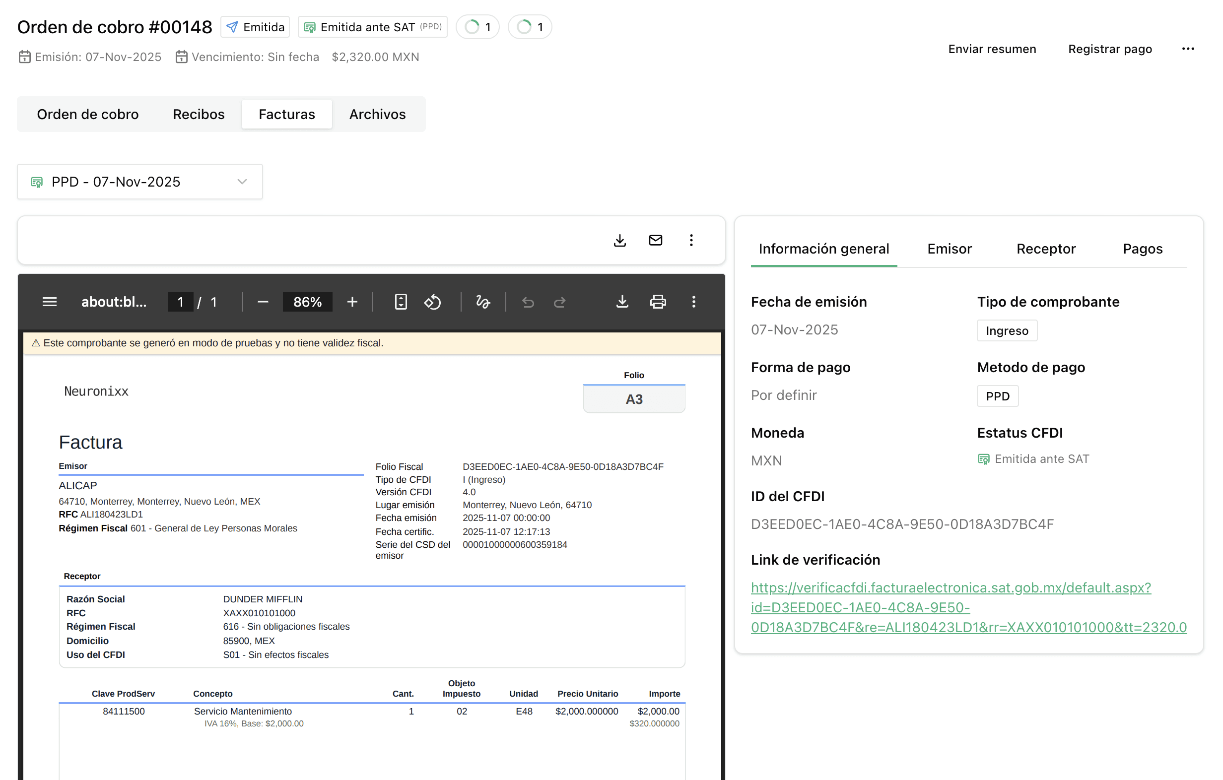
Task: Download the invoice from the top toolbar
Action: point(619,240)
